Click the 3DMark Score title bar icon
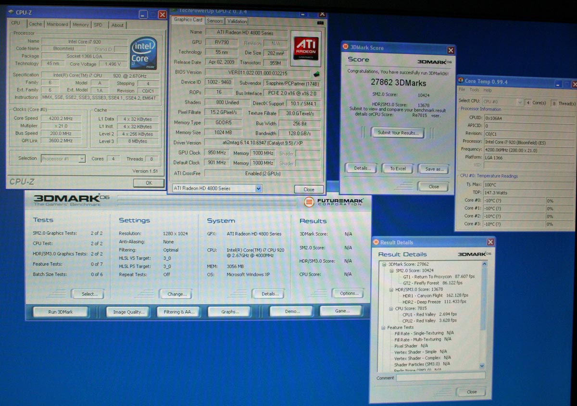This screenshot has height=406, width=577. tap(346, 48)
